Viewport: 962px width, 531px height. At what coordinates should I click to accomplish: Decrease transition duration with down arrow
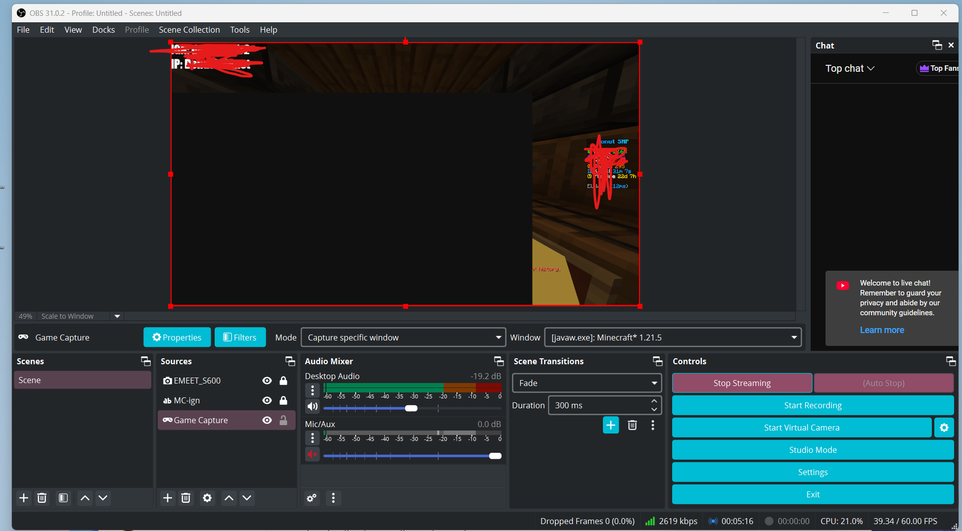pyautogui.click(x=654, y=410)
